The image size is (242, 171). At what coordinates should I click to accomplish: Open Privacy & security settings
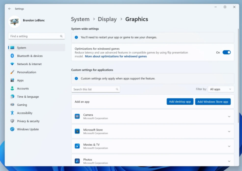(37, 121)
